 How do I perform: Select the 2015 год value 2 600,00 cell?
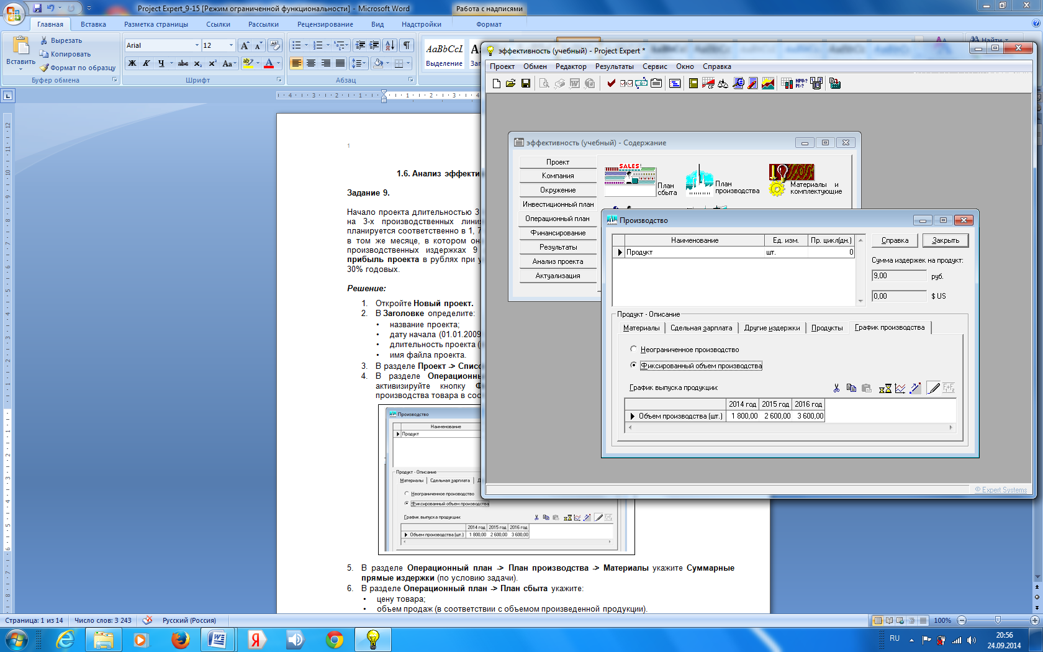click(776, 416)
